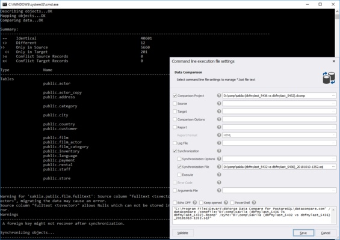This screenshot has width=340, height=240.
Task: Enable the Source checkbox
Action: [175, 104]
